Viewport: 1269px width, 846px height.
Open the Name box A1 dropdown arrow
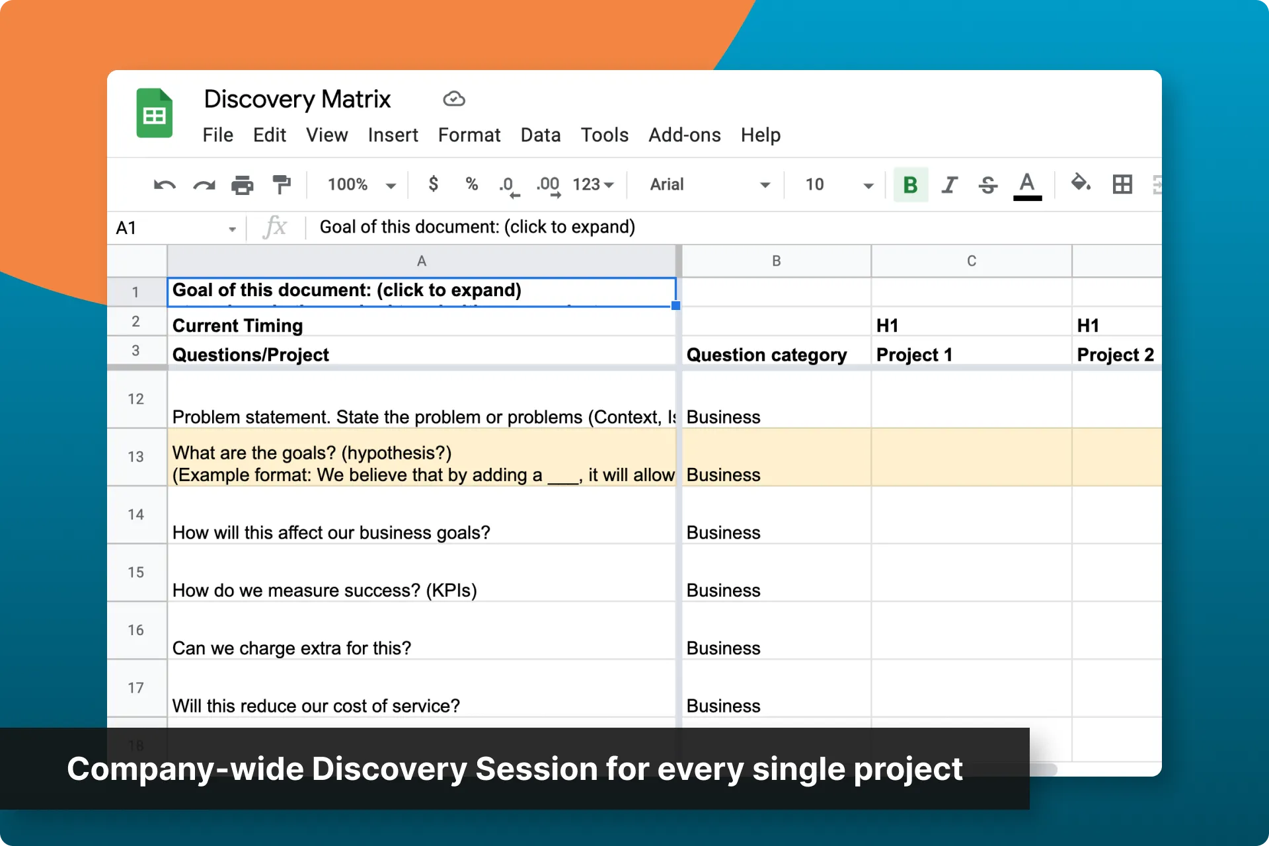point(232,229)
